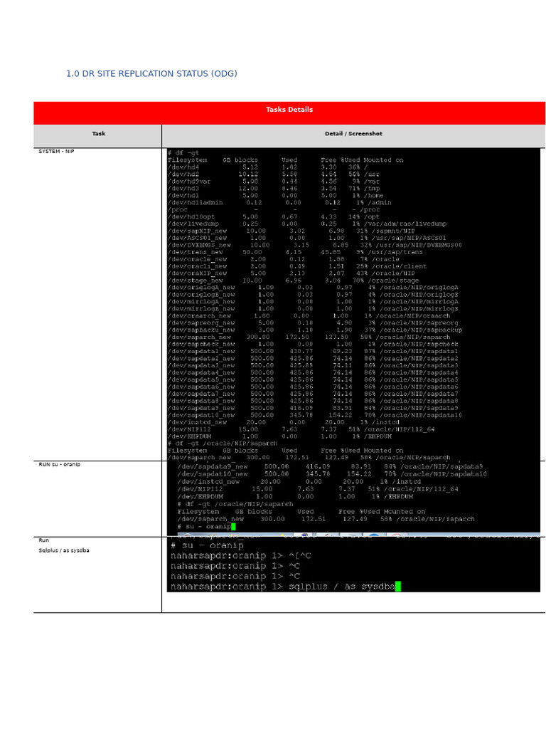546x729 pixels.
Task: Click the '/dev/sapNIP_new' row
Action: pos(291,231)
